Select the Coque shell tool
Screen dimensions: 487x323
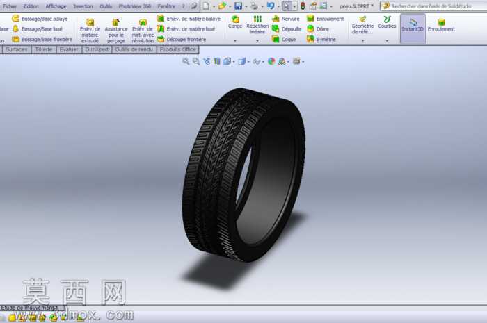point(284,39)
